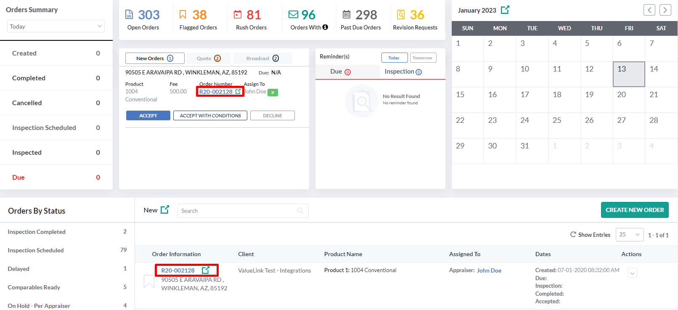Click the Orders With envelope icon

pos(293,15)
